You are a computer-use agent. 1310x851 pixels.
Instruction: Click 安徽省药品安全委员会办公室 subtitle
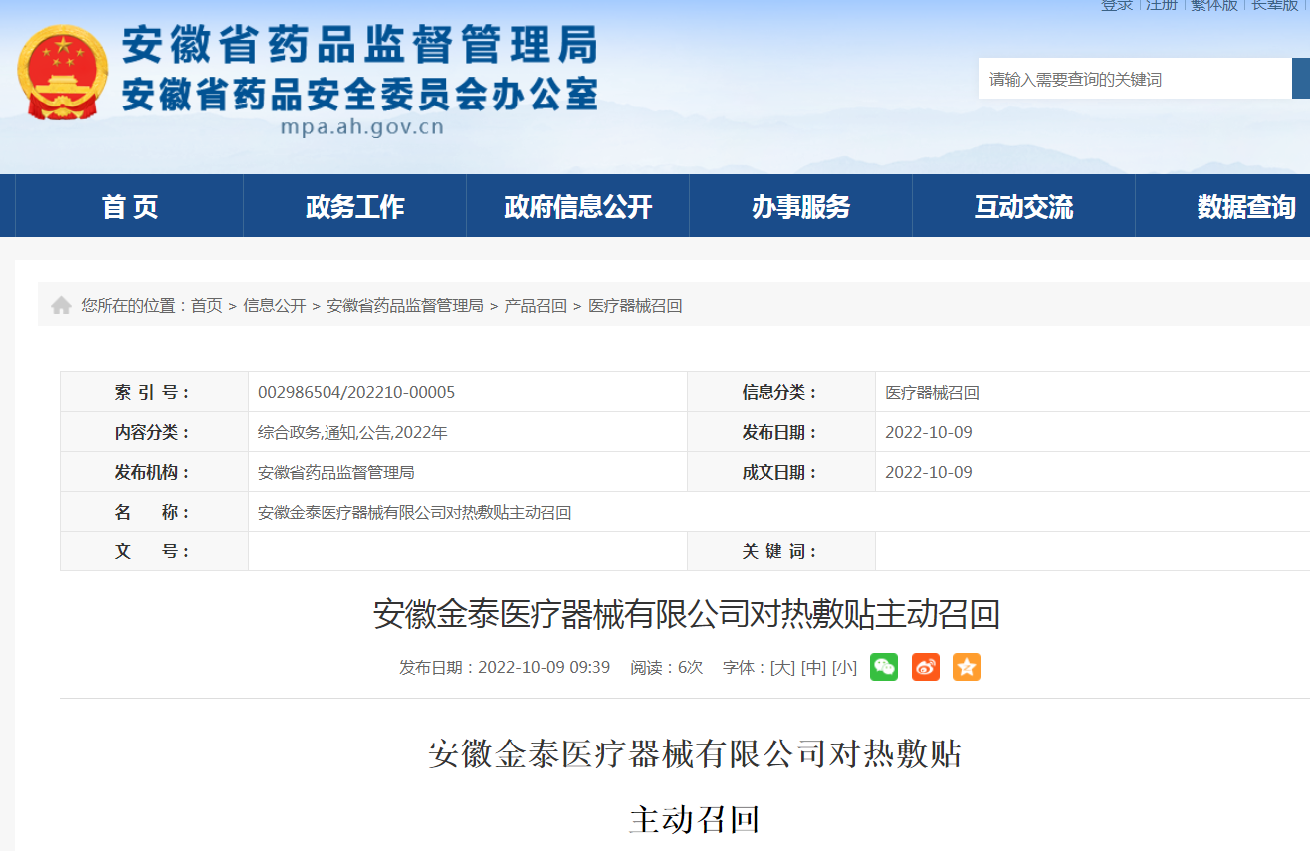[x=360, y=93]
